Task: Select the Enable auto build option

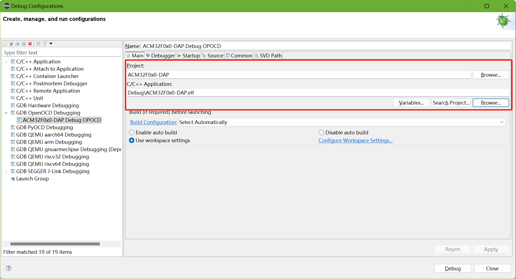Action: coord(132,132)
